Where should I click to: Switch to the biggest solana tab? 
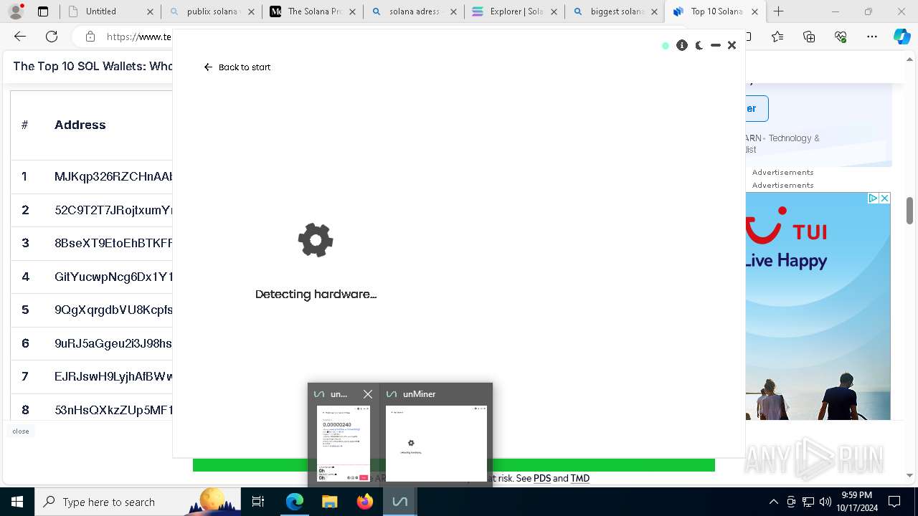click(615, 11)
